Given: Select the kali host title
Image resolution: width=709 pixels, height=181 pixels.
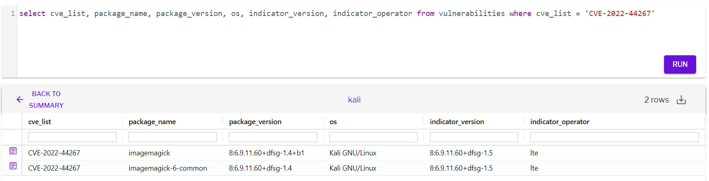Looking at the screenshot, I should pos(354,100).
